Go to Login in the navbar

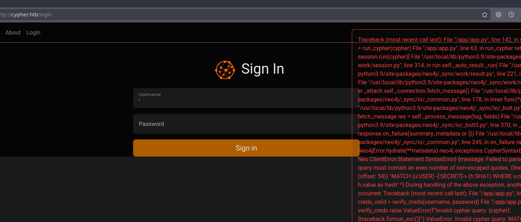click(x=33, y=32)
